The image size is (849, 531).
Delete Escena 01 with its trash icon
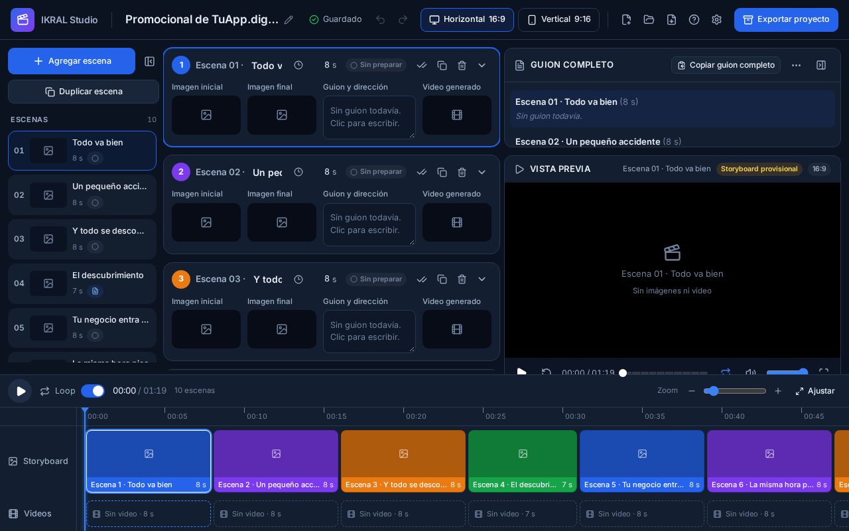pyautogui.click(x=462, y=65)
